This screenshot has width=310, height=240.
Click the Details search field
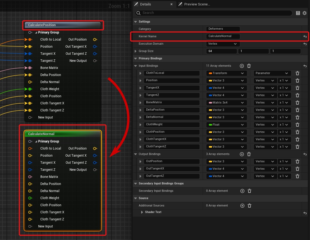tap(214, 13)
